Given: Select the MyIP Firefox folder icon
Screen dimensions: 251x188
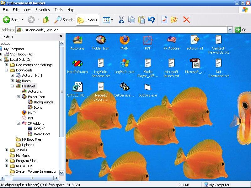Looking at the screenshot, I should coord(125,40).
